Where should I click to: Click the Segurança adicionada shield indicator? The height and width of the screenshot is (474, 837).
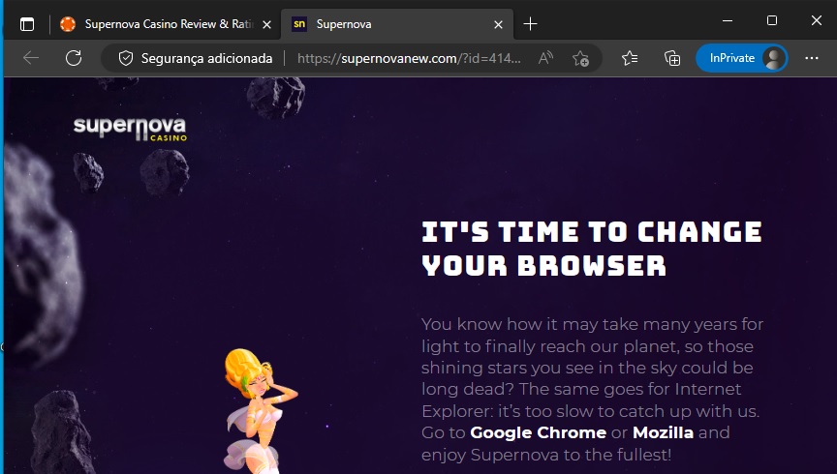(195, 58)
